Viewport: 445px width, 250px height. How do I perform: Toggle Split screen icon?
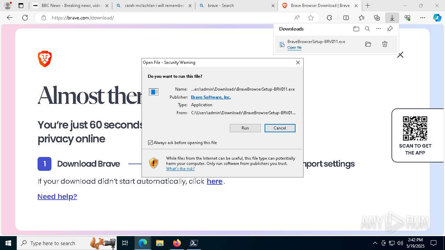click(x=346, y=18)
